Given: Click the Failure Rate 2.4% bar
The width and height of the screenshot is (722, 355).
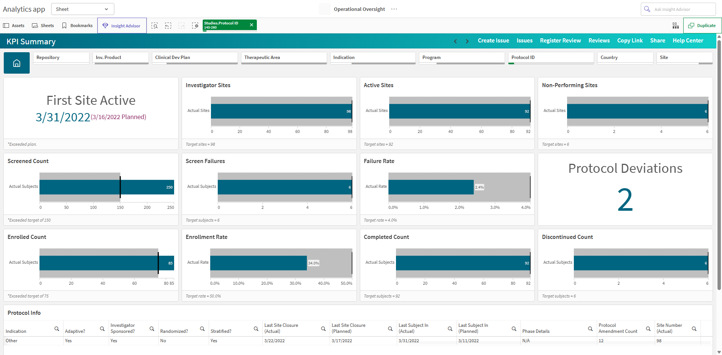Looking at the screenshot, I should tap(431, 187).
